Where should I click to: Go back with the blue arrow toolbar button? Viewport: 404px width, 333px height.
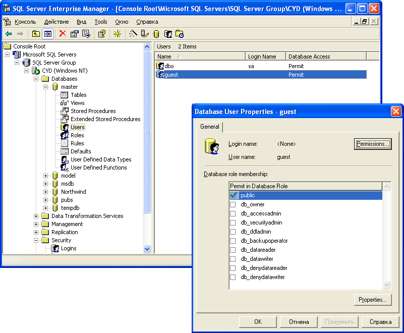pyautogui.click(x=9, y=34)
